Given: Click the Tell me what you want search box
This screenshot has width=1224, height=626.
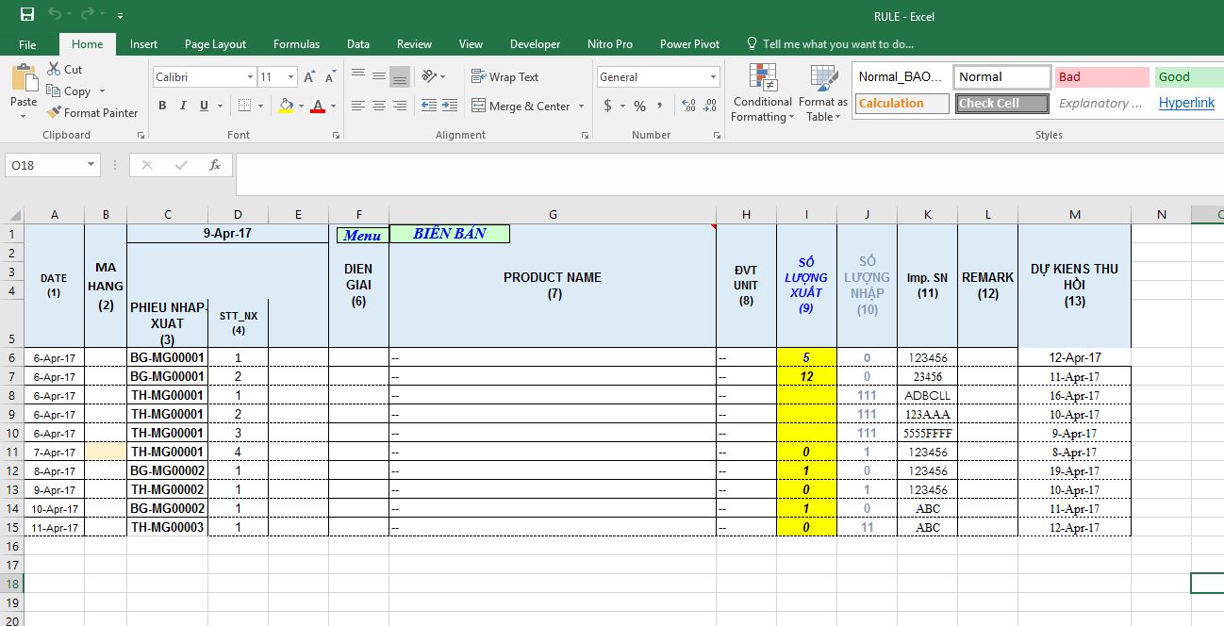Looking at the screenshot, I should click(x=837, y=44).
